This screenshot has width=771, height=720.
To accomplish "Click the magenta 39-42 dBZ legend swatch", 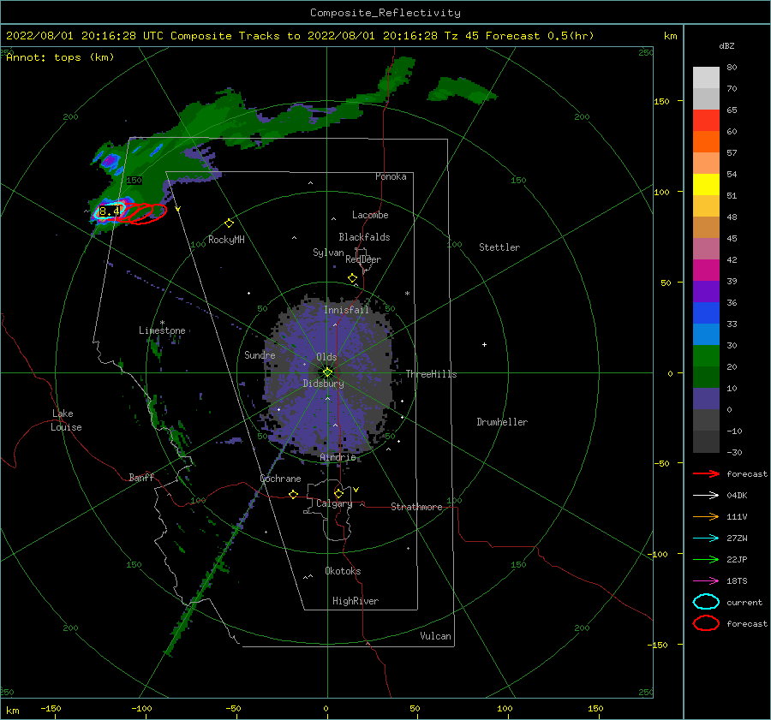I will click(706, 271).
